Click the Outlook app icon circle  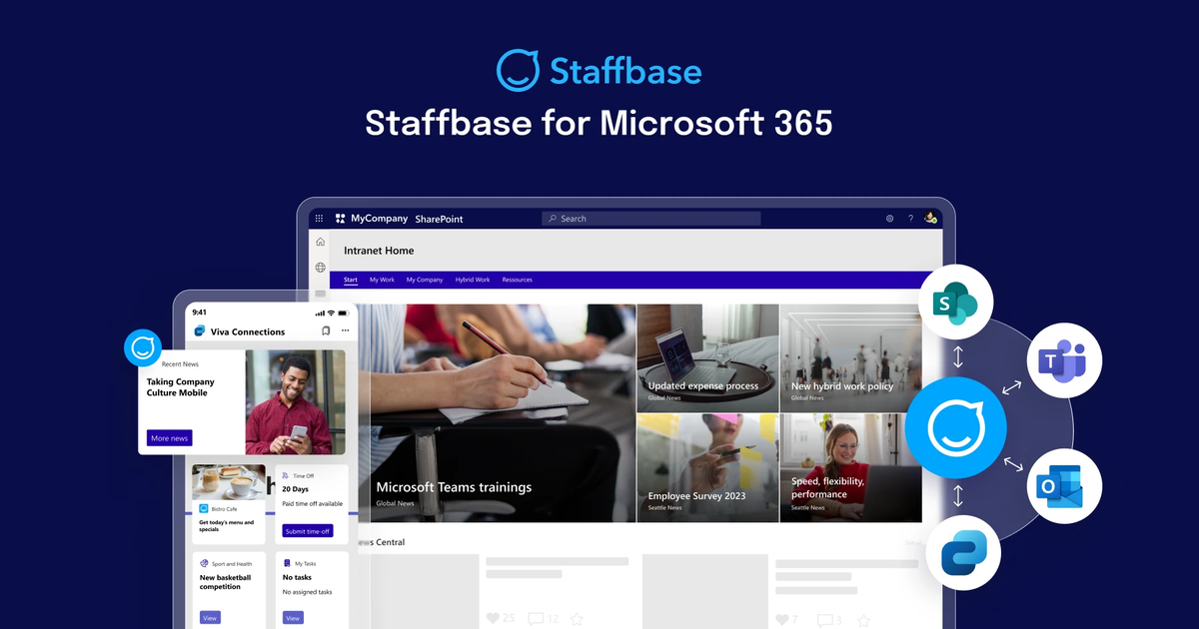[x=1064, y=487]
